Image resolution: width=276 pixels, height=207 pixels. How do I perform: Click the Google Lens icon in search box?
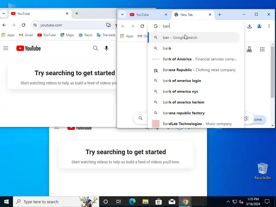(246, 119)
